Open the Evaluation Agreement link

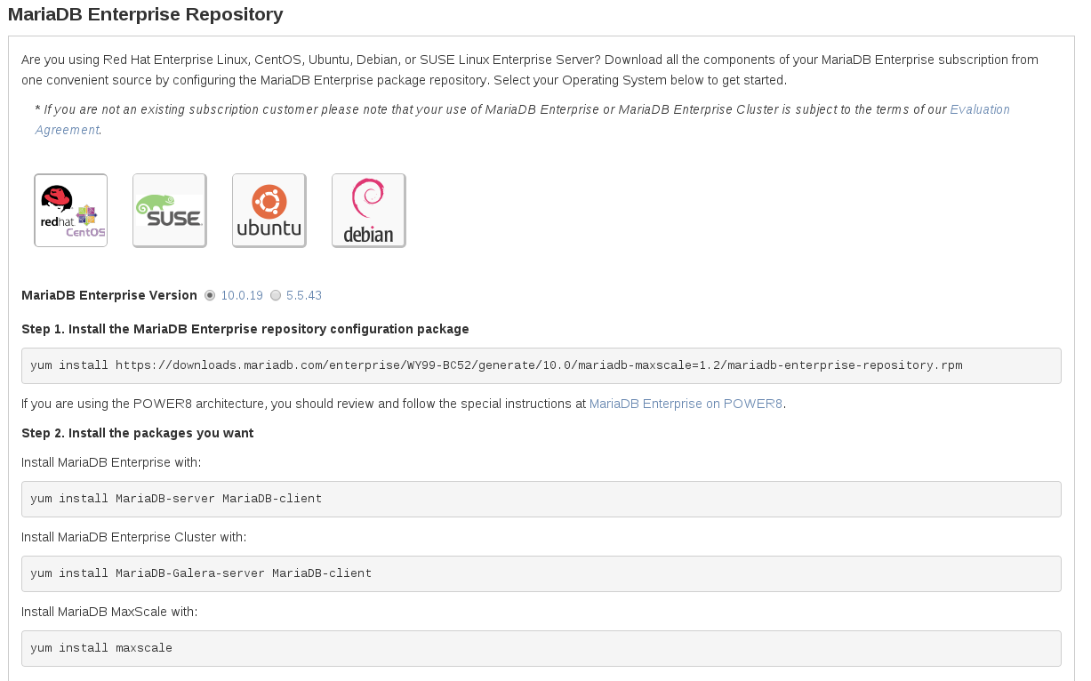980,109
